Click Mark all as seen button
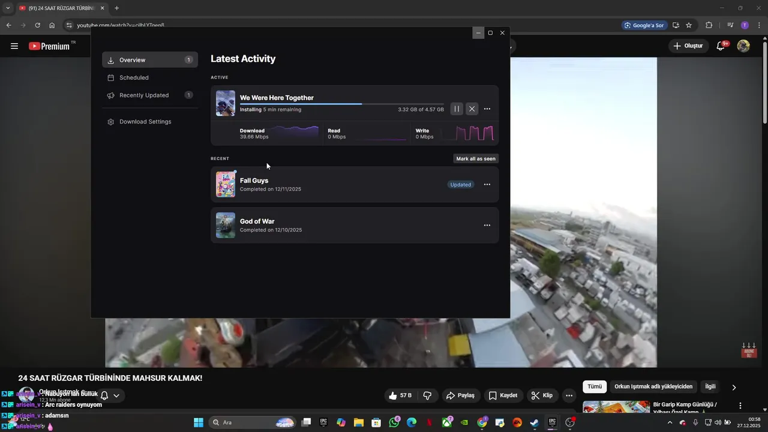This screenshot has width=768, height=432. [x=476, y=159]
